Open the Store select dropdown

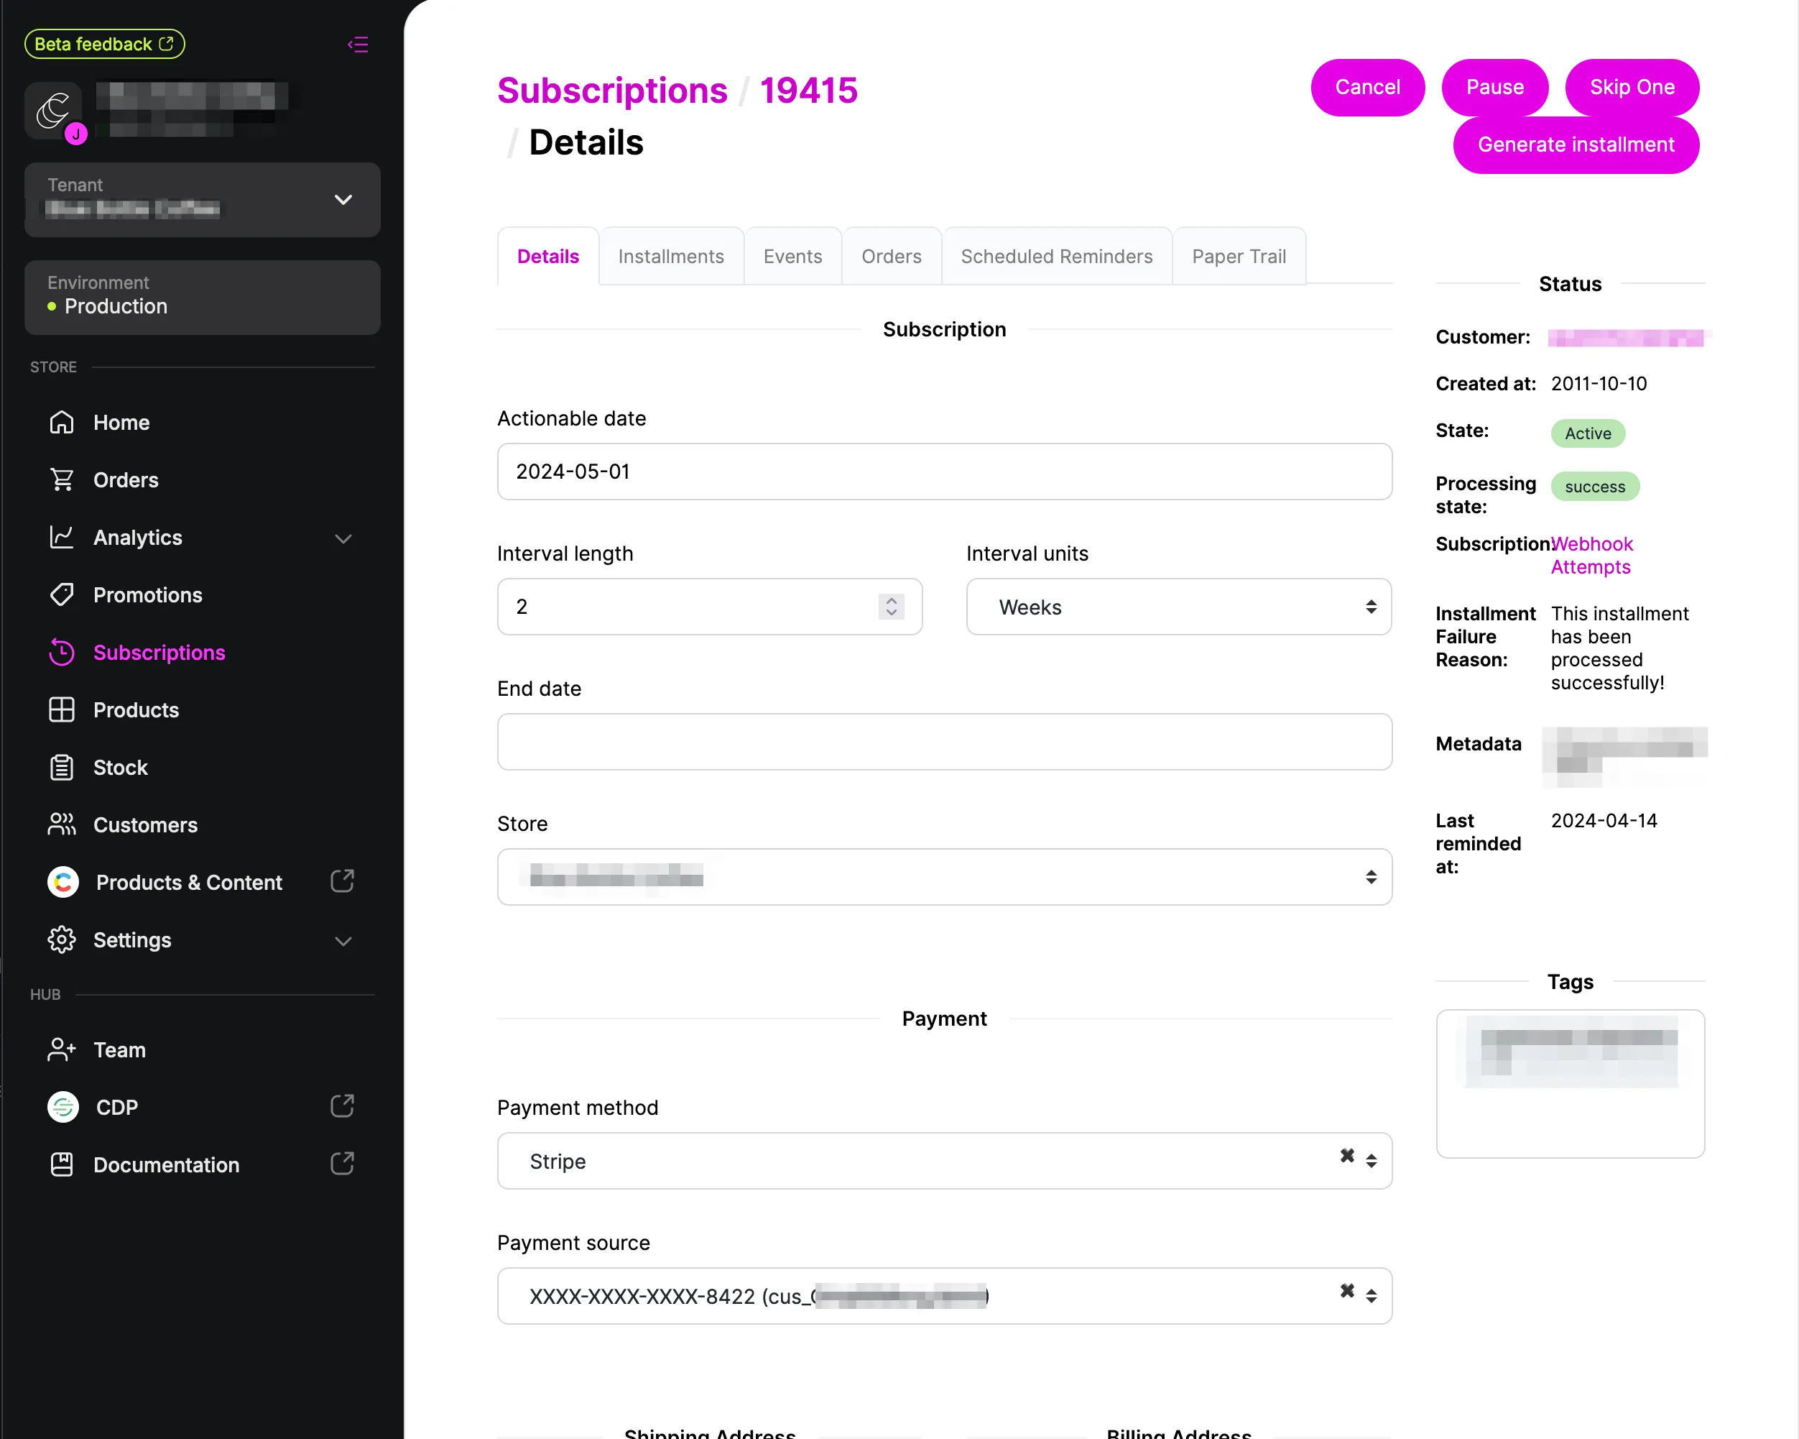click(x=945, y=877)
